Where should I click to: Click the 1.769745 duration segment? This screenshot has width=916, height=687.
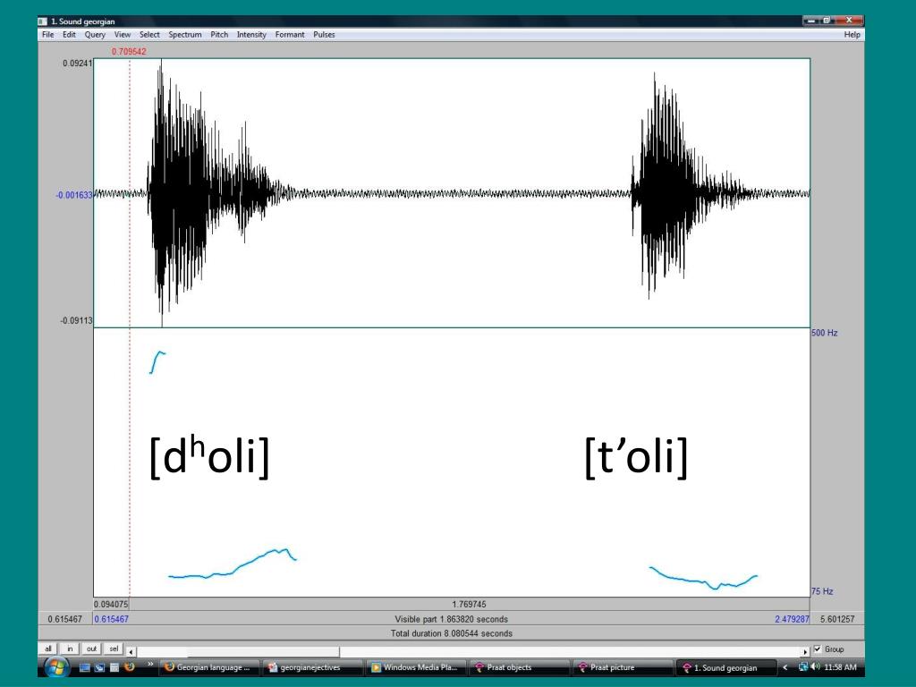click(469, 604)
